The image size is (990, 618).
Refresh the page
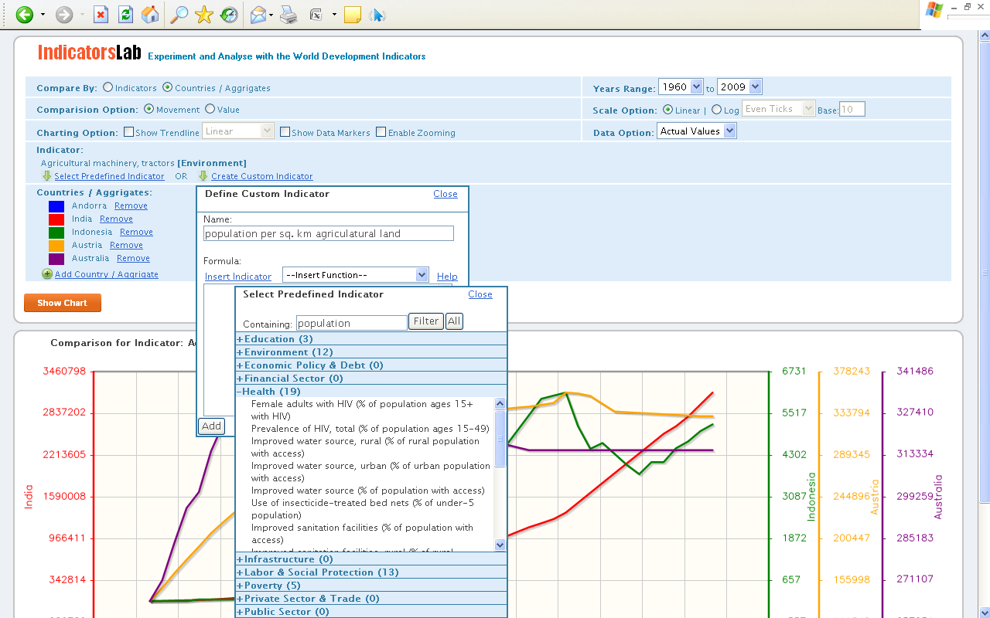pos(125,14)
